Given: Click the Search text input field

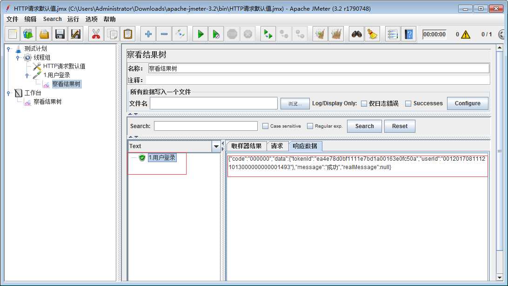Looking at the screenshot, I should pyautogui.click(x=206, y=126).
